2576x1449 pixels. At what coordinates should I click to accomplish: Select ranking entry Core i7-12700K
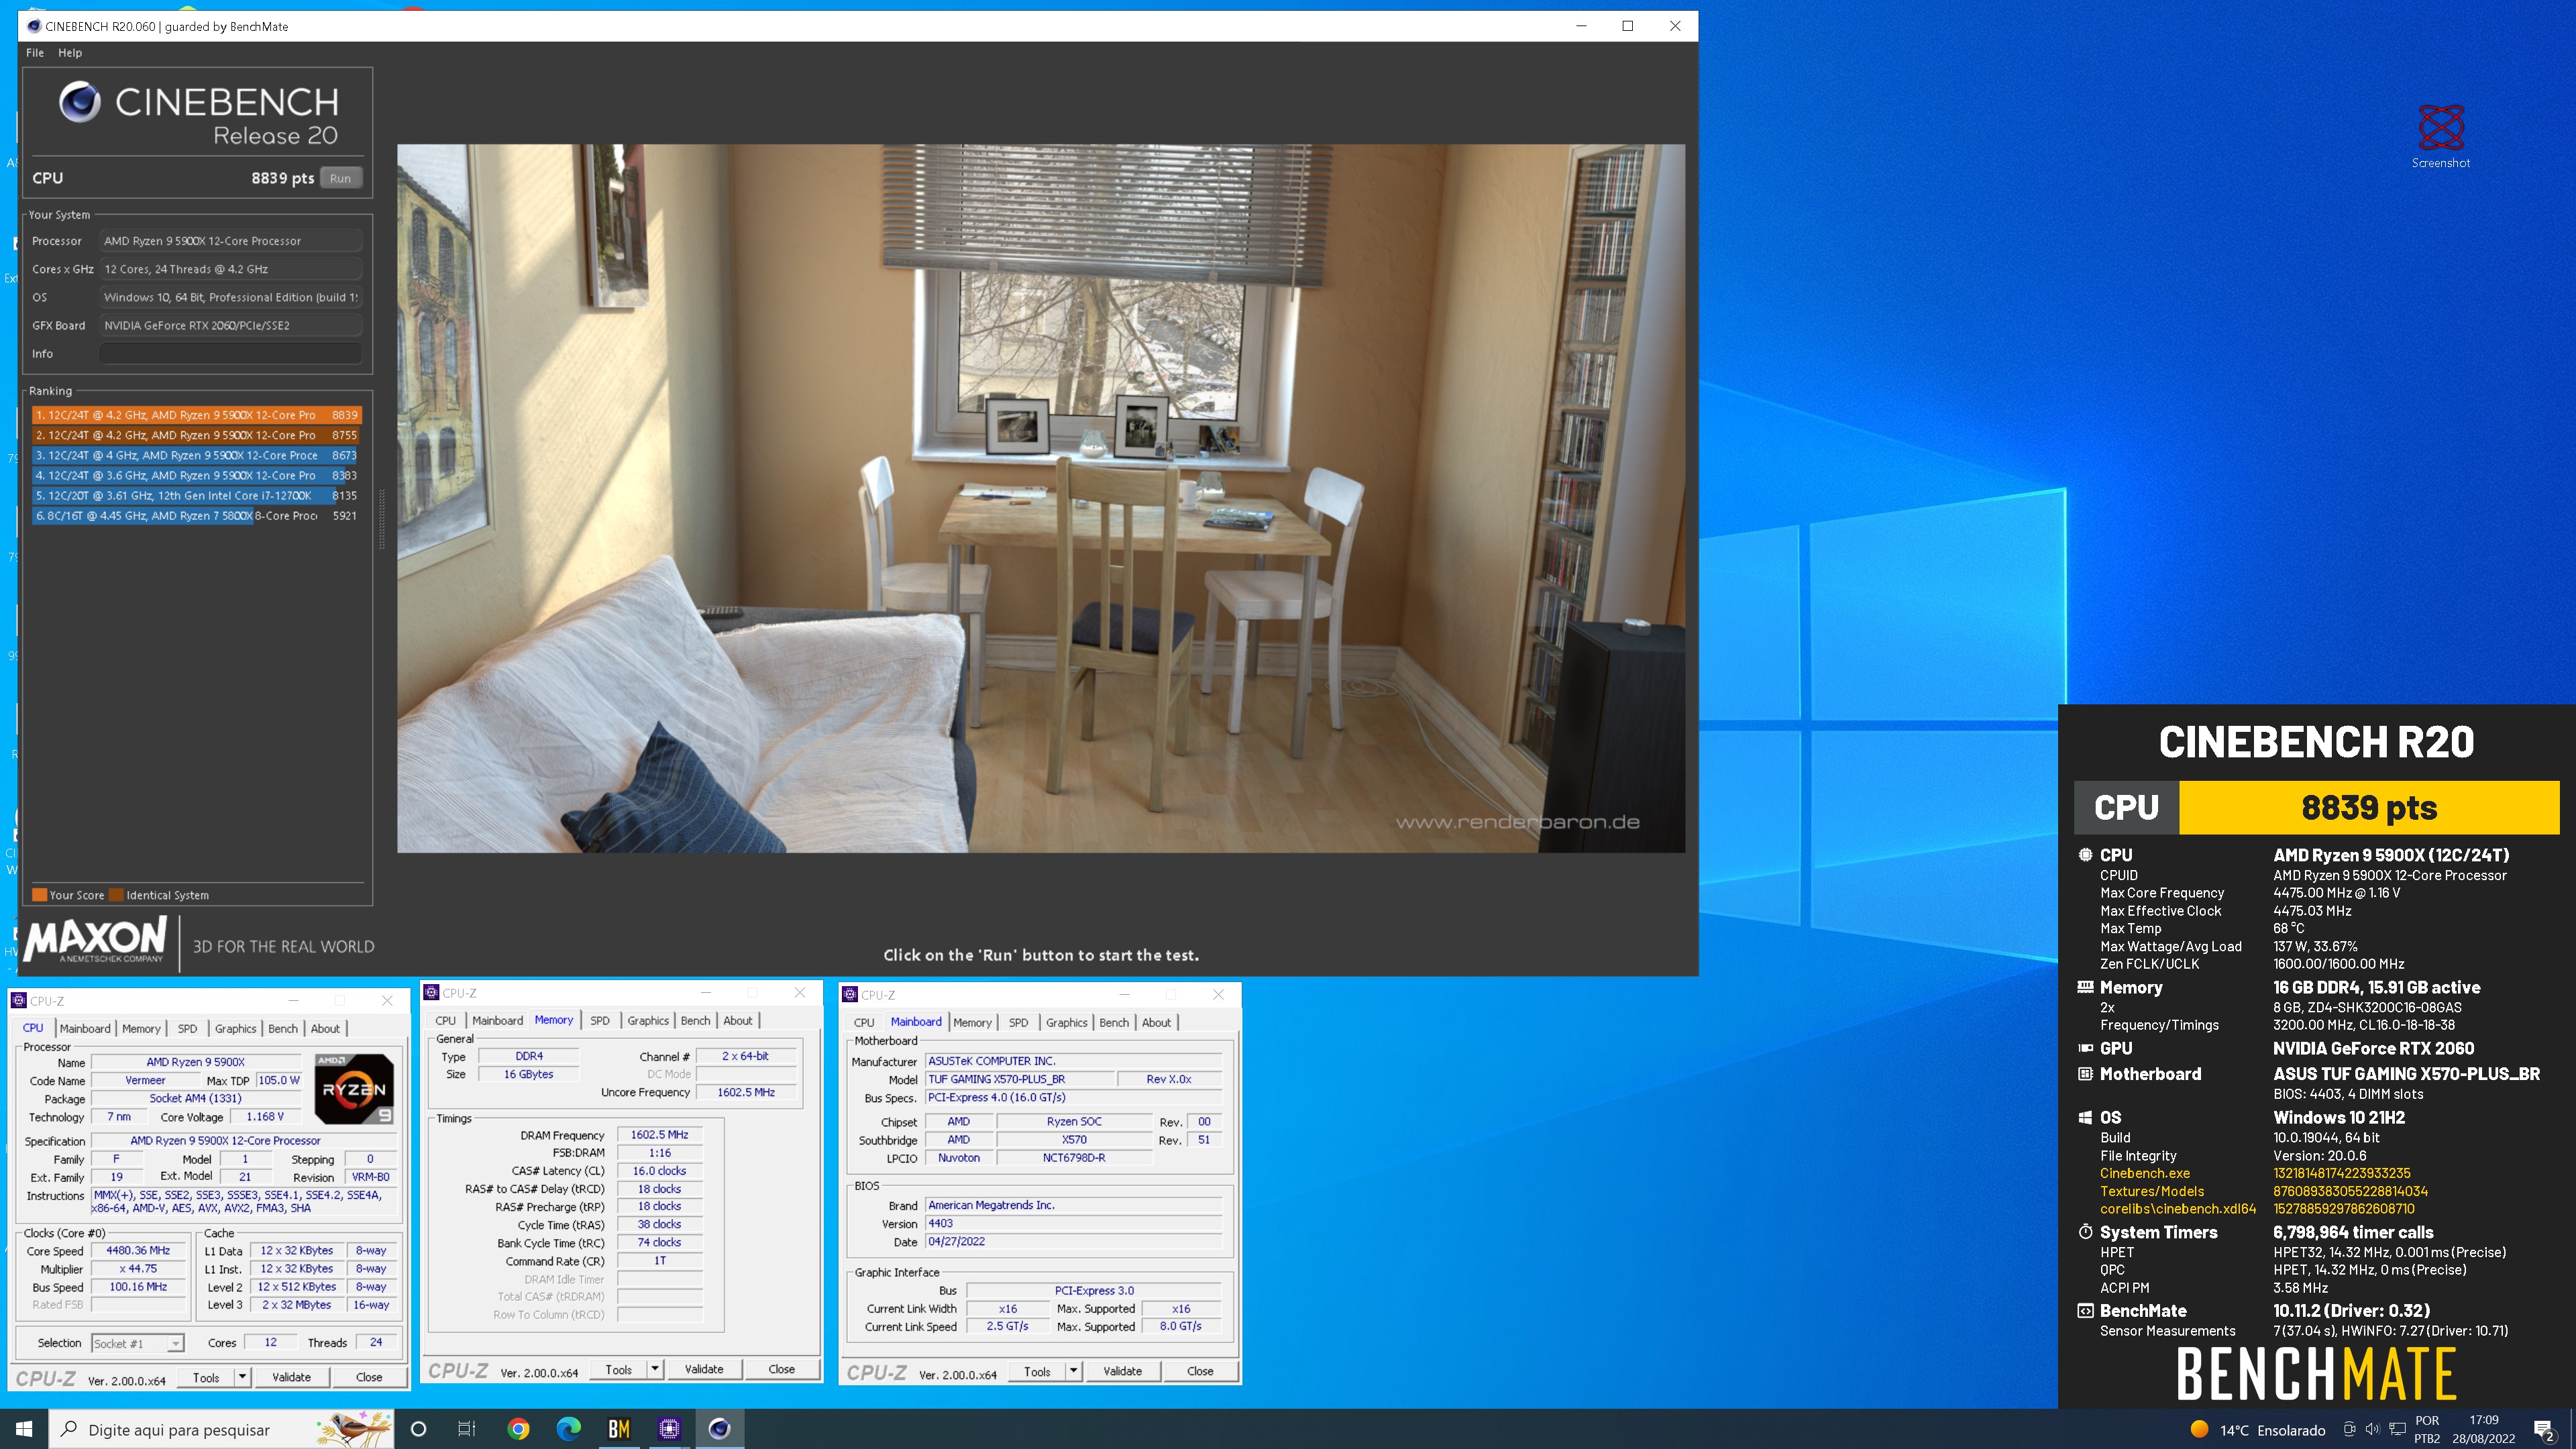click(196, 495)
